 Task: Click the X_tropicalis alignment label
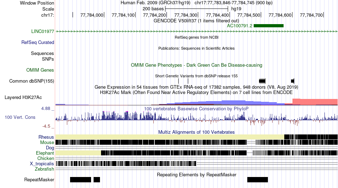click(42, 164)
